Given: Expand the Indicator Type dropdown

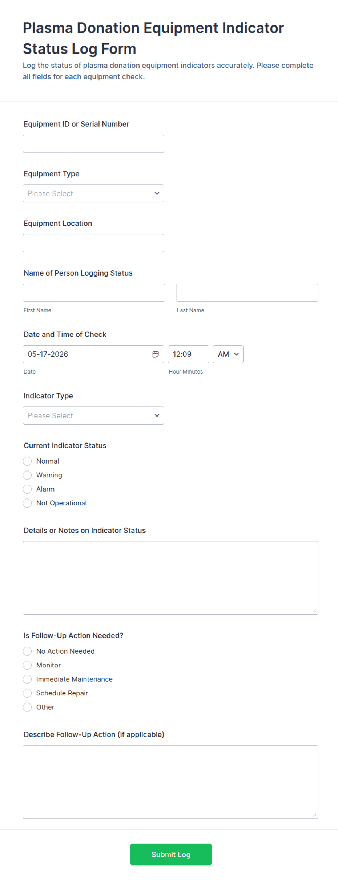Looking at the screenshot, I should pyautogui.click(x=93, y=415).
